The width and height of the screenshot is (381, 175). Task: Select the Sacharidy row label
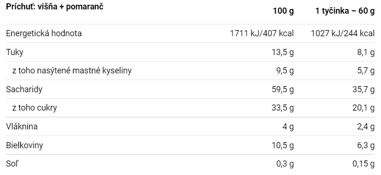point(24,89)
